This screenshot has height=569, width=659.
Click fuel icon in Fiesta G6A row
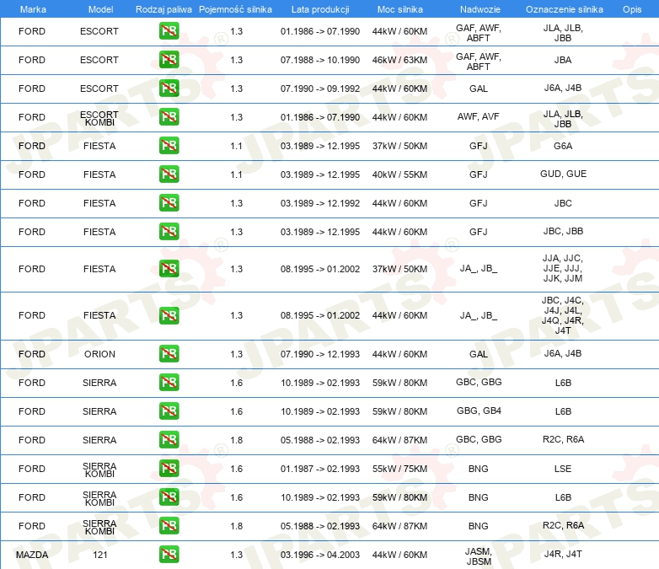pos(169,146)
